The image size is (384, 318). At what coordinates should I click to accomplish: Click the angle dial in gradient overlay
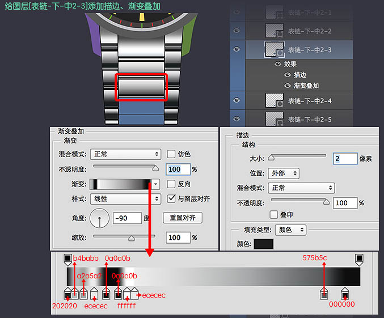pos(100,218)
